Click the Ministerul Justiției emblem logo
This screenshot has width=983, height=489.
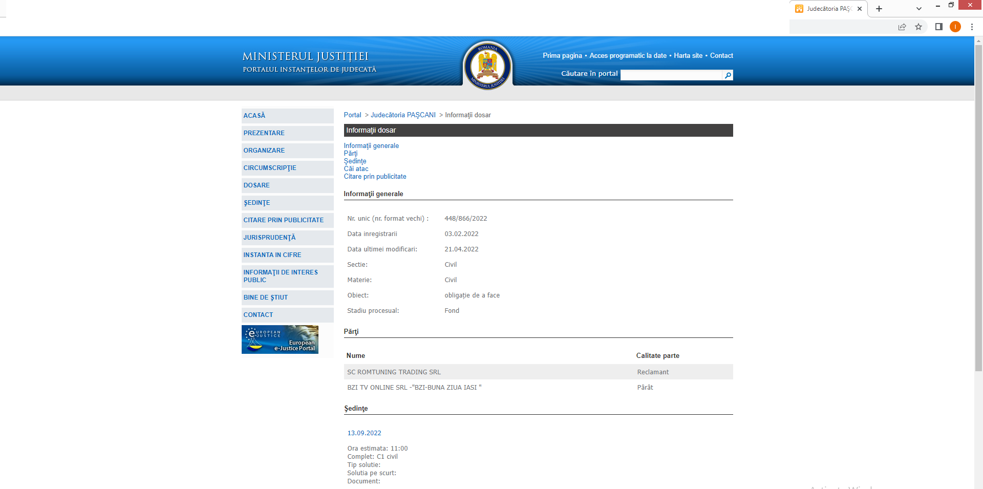(487, 66)
